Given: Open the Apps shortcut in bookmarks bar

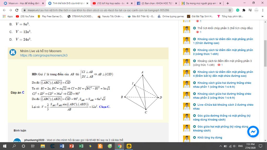Looking at the screenshot, I should [8, 16].
